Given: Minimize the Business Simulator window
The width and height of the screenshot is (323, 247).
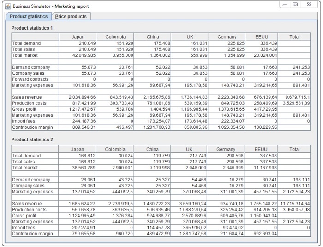Looking at the screenshot, I should tap(285, 5).
